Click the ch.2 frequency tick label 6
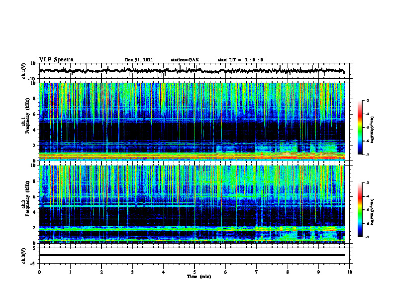This screenshot has height=305, width=394. pos(34,197)
